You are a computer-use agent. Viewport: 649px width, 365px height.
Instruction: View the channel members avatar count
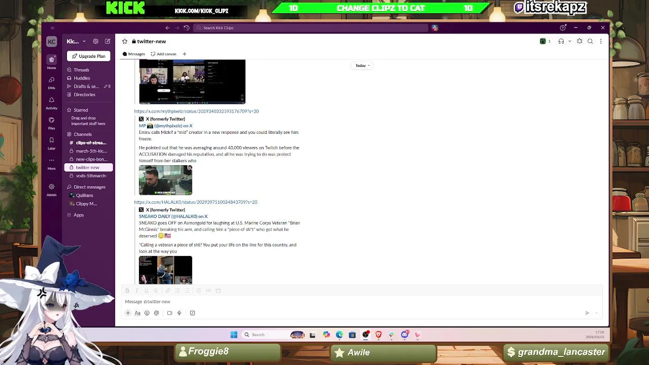point(546,42)
